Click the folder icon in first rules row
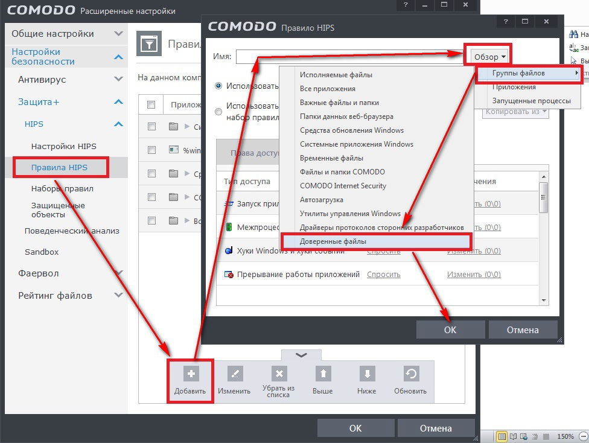Image resolution: width=589 pixels, height=443 pixels. (x=173, y=126)
